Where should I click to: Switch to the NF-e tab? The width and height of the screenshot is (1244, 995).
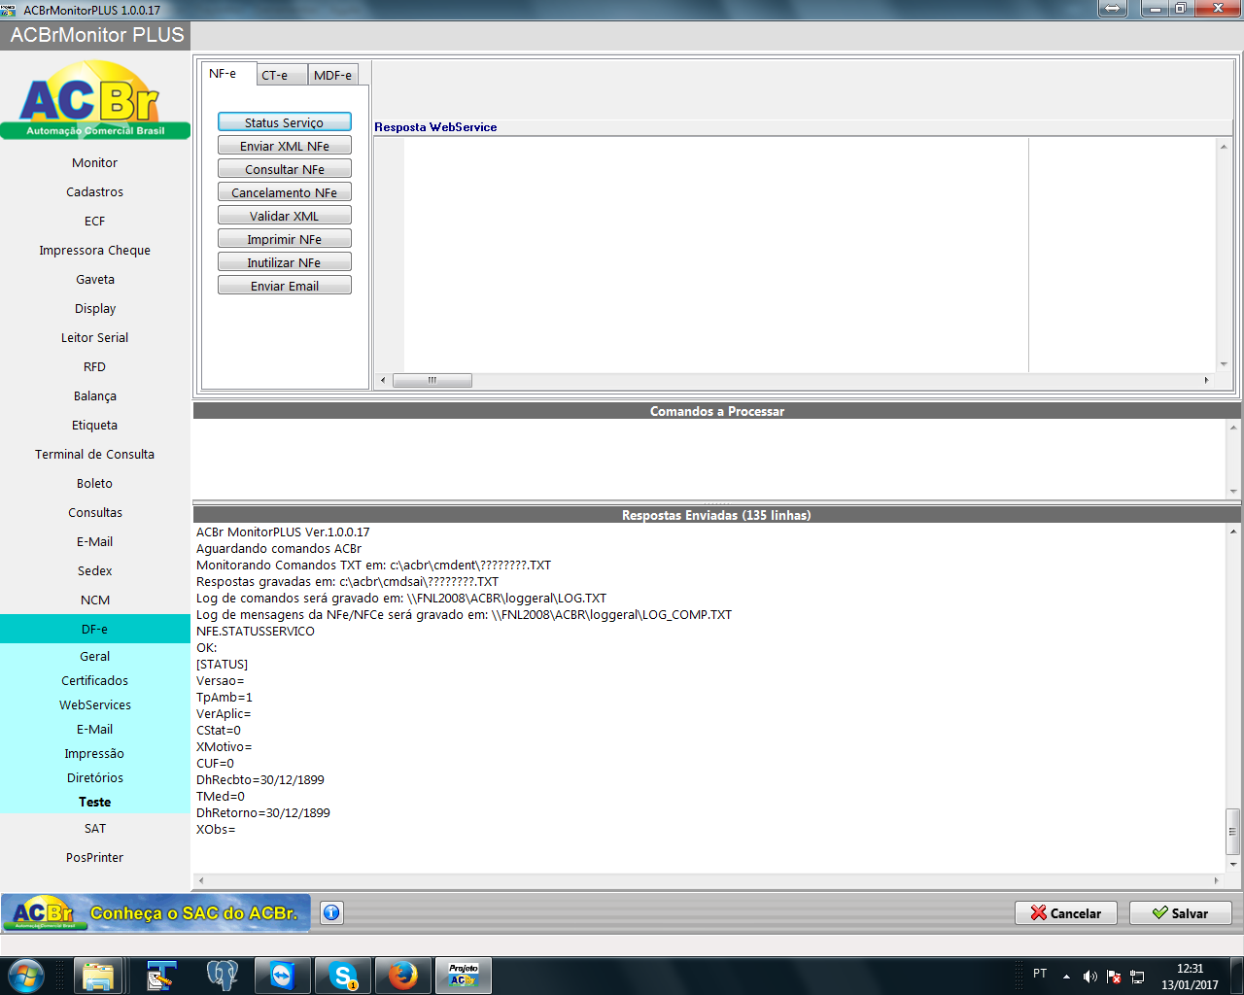pyautogui.click(x=229, y=74)
